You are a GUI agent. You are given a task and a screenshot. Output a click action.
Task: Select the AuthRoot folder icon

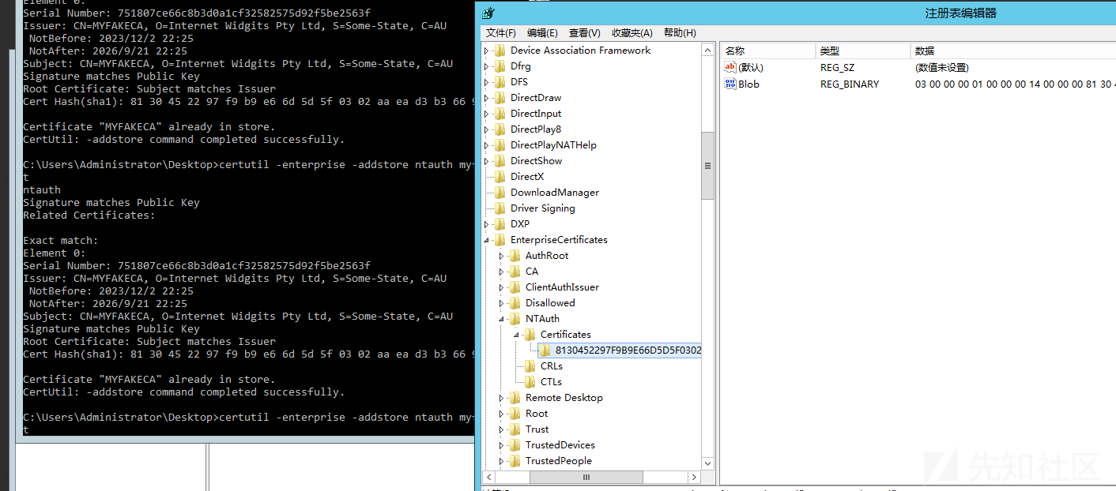pyautogui.click(x=515, y=256)
